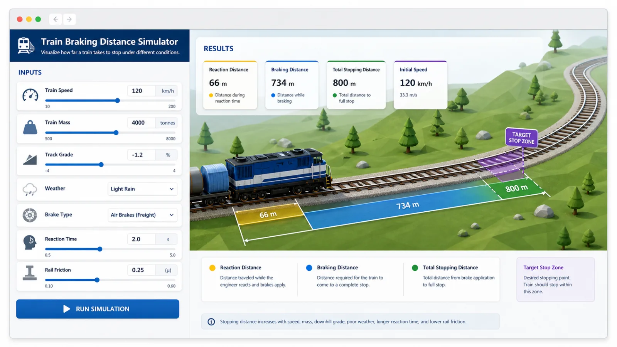Image resolution: width=617 pixels, height=347 pixels.
Task: Click the Train Speed value field 120
Action: [141, 91]
